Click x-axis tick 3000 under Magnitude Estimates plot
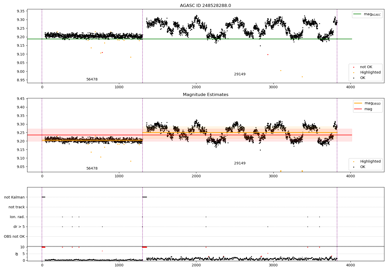Image resolution: width=388 pixels, height=271 pixels. [x=273, y=176]
